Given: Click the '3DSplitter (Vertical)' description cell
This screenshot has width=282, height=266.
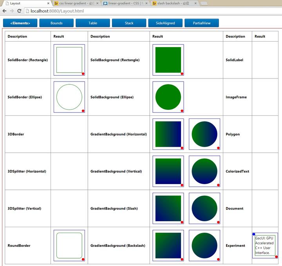Looking at the screenshot, I should [x=28, y=208].
